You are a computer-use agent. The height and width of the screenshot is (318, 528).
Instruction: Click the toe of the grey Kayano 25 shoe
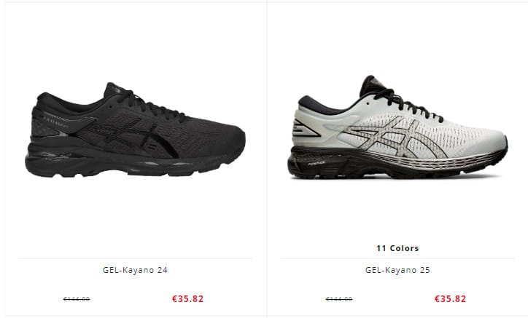493,141
